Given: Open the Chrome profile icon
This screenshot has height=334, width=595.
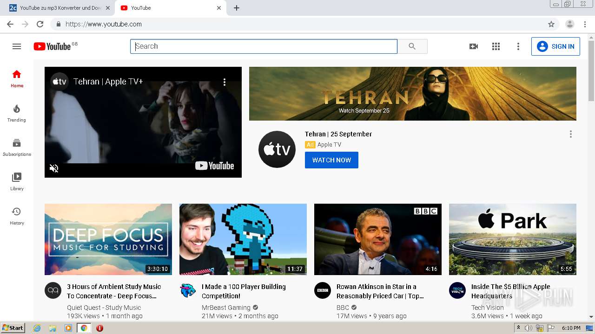Looking at the screenshot, I should point(570,24).
